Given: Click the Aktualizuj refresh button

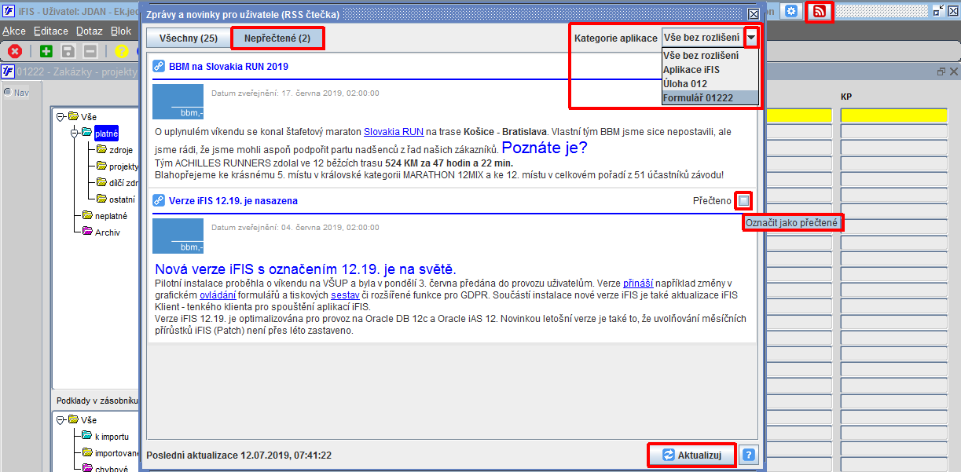Looking at the screenshot, I should coord(691,455).
